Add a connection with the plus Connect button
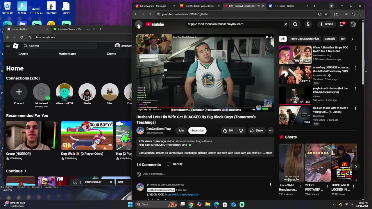This screenshot has height=209, width=372. 19,92
